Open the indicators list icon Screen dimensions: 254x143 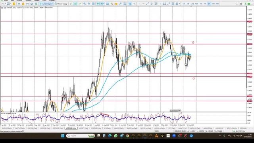112,4
